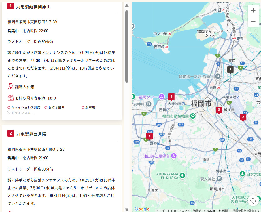Click the 海ノ中道 station label

[x=160, y=34]
